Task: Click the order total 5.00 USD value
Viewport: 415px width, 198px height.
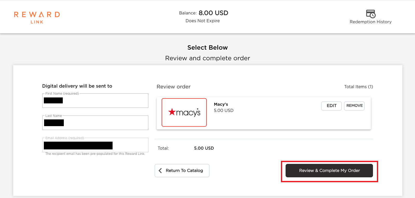Action: click(204, 148)
